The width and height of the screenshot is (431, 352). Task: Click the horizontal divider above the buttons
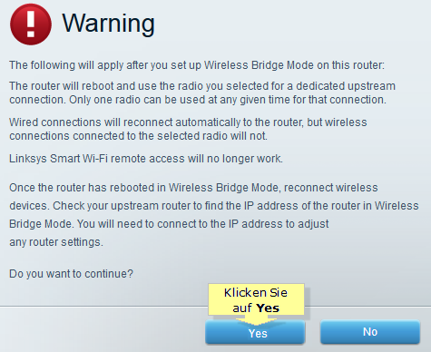pyautogui.click(x=215, y=307)
